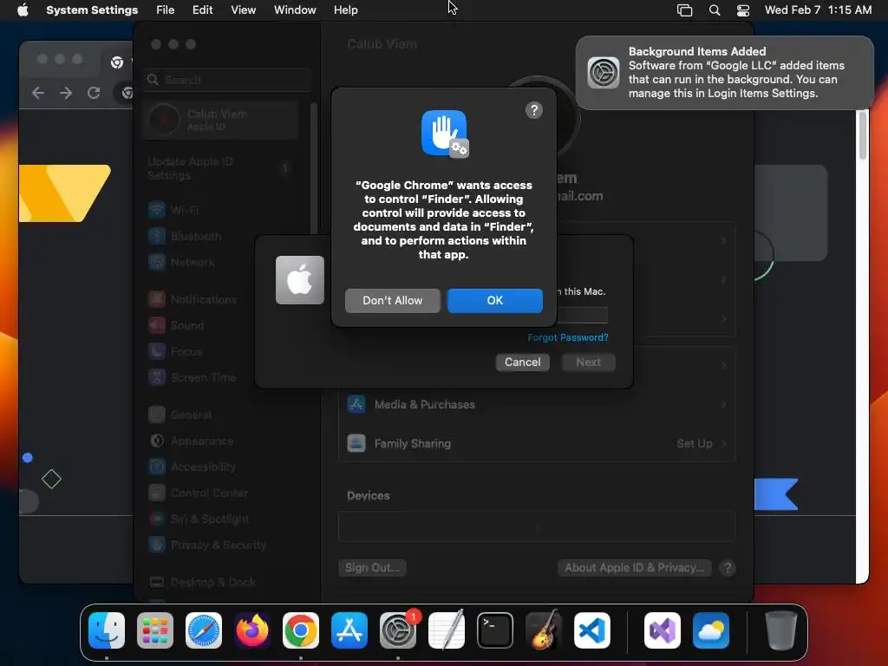This screenshot has height=666, width=888.
Task: Open TextEdit from the Dock
Action: [x=447, y=630]
